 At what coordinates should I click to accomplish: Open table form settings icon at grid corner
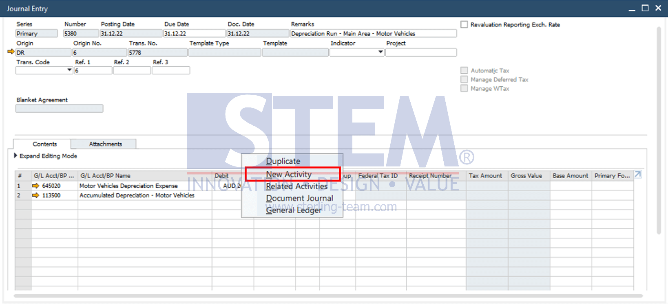[638, 175]
